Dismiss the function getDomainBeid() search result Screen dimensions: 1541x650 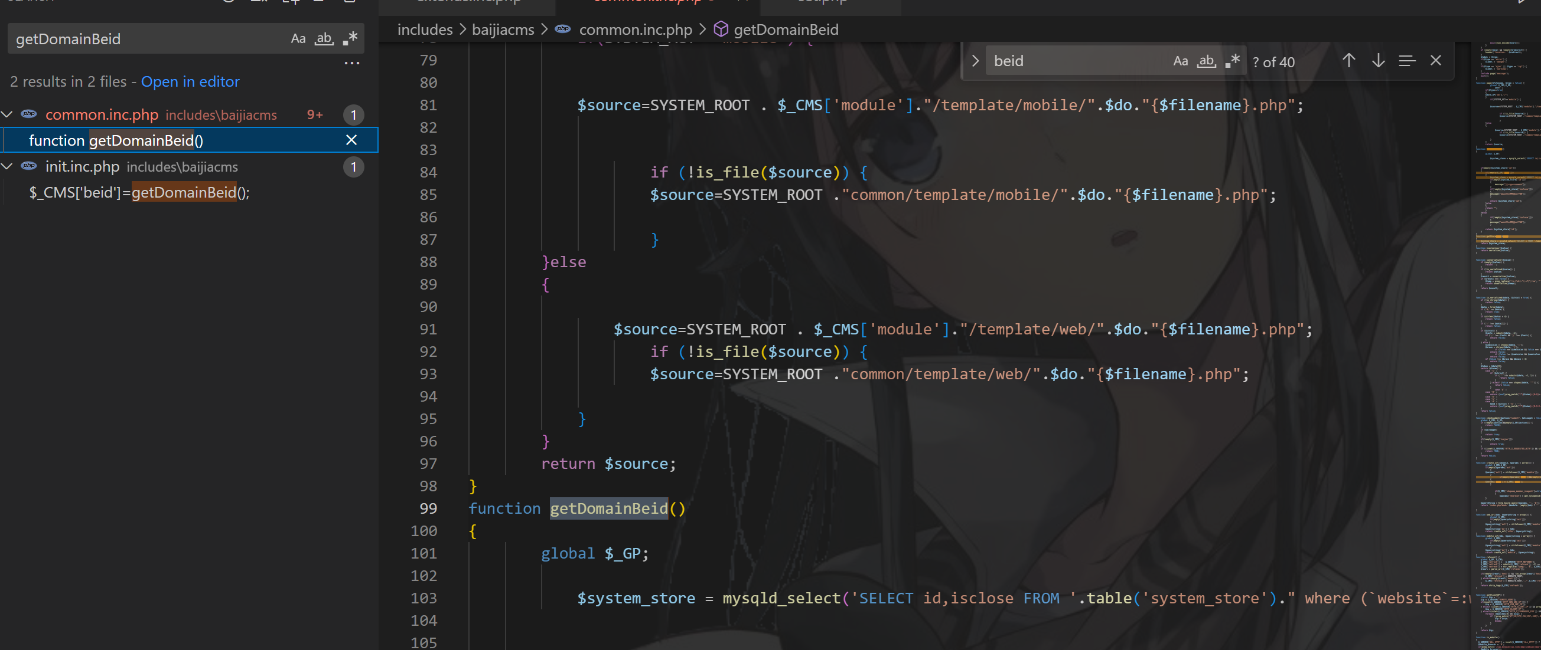tap(351, 140)
